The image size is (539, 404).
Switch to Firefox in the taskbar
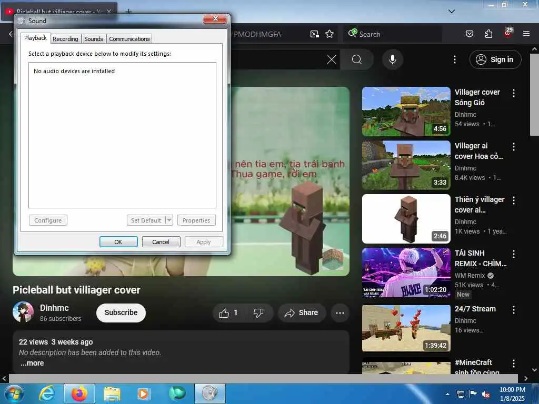(x=79, y=393)
